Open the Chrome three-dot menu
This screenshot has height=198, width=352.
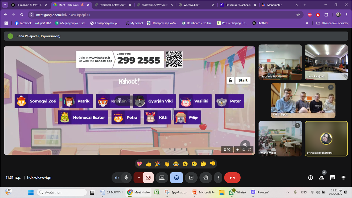[346, 15]
